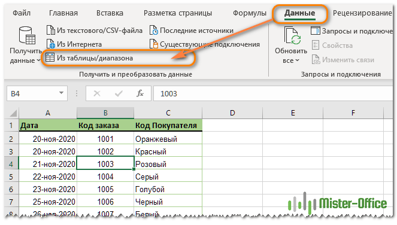
Task: Select row 2 header
Action: tap(11, 139)
